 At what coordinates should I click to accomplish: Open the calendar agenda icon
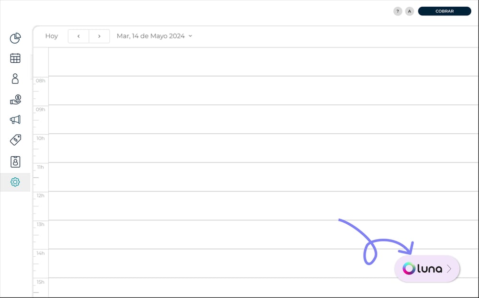pyautogui.click(x=15, y=58)
